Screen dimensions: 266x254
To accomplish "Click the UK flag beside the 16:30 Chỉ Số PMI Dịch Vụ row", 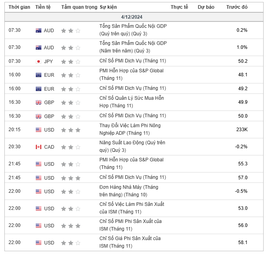I will (x=39, y=116).
